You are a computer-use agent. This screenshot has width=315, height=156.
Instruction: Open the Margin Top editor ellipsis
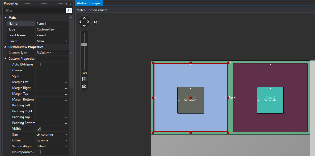point(66,94)
